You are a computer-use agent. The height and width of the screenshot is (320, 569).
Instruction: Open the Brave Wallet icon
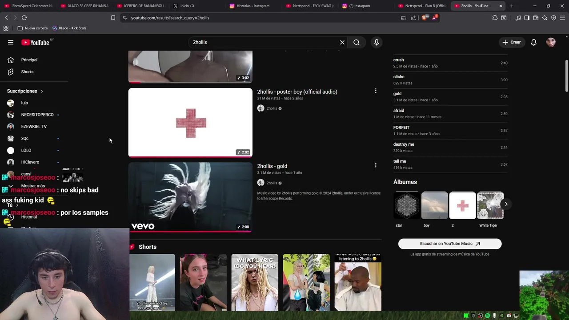coord(536,18)
